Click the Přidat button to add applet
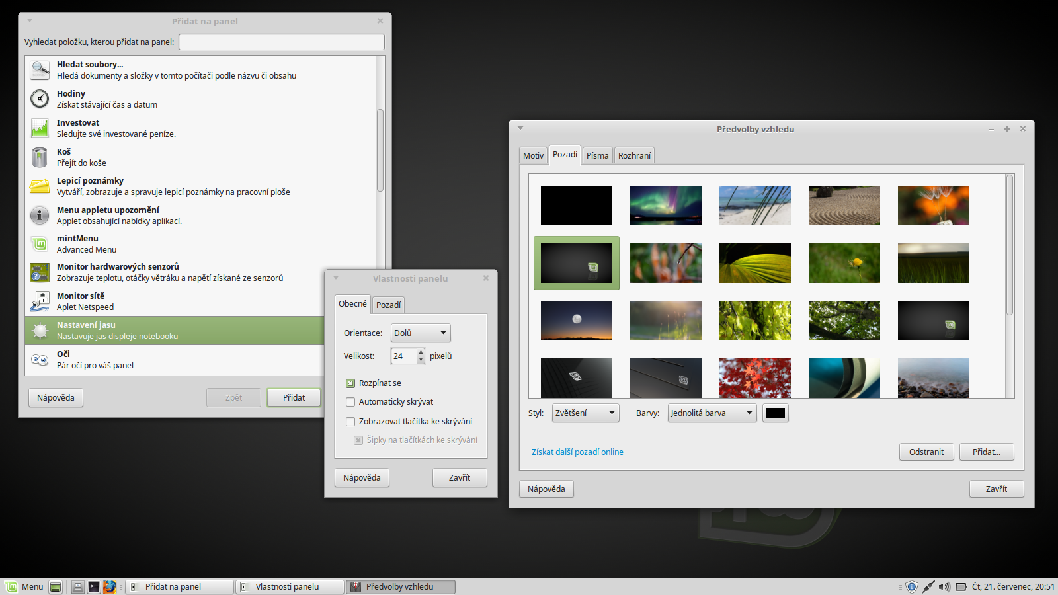Viewport: 1058px width, 595px height. 294,397
